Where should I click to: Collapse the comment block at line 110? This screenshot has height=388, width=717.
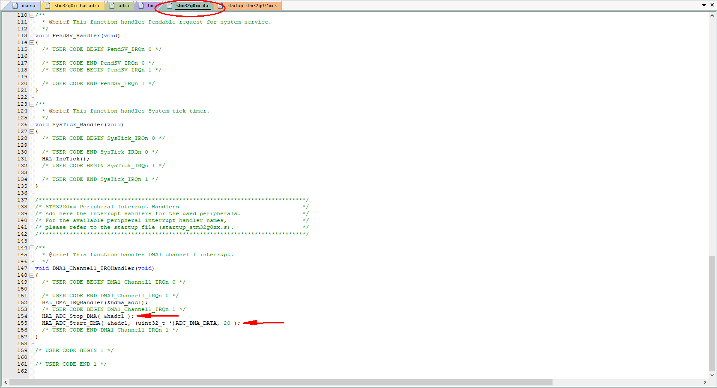pos(32,15)
